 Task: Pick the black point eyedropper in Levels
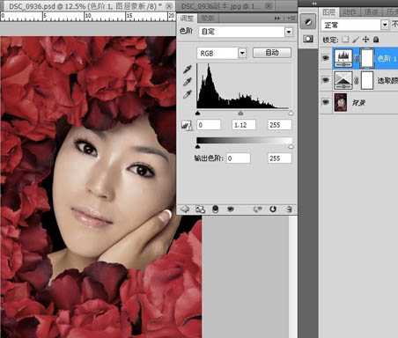click(x=188, y=70)
